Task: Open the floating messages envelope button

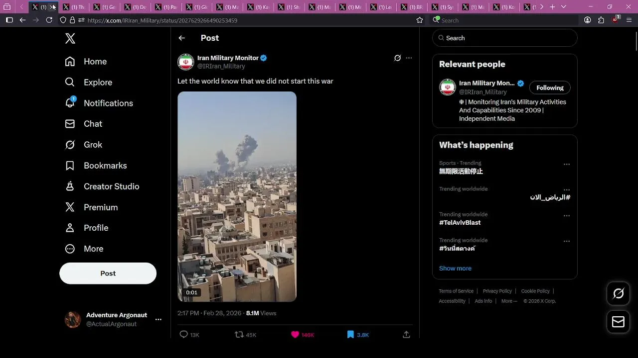Action: pyautogui.click(x=618, y=322)
